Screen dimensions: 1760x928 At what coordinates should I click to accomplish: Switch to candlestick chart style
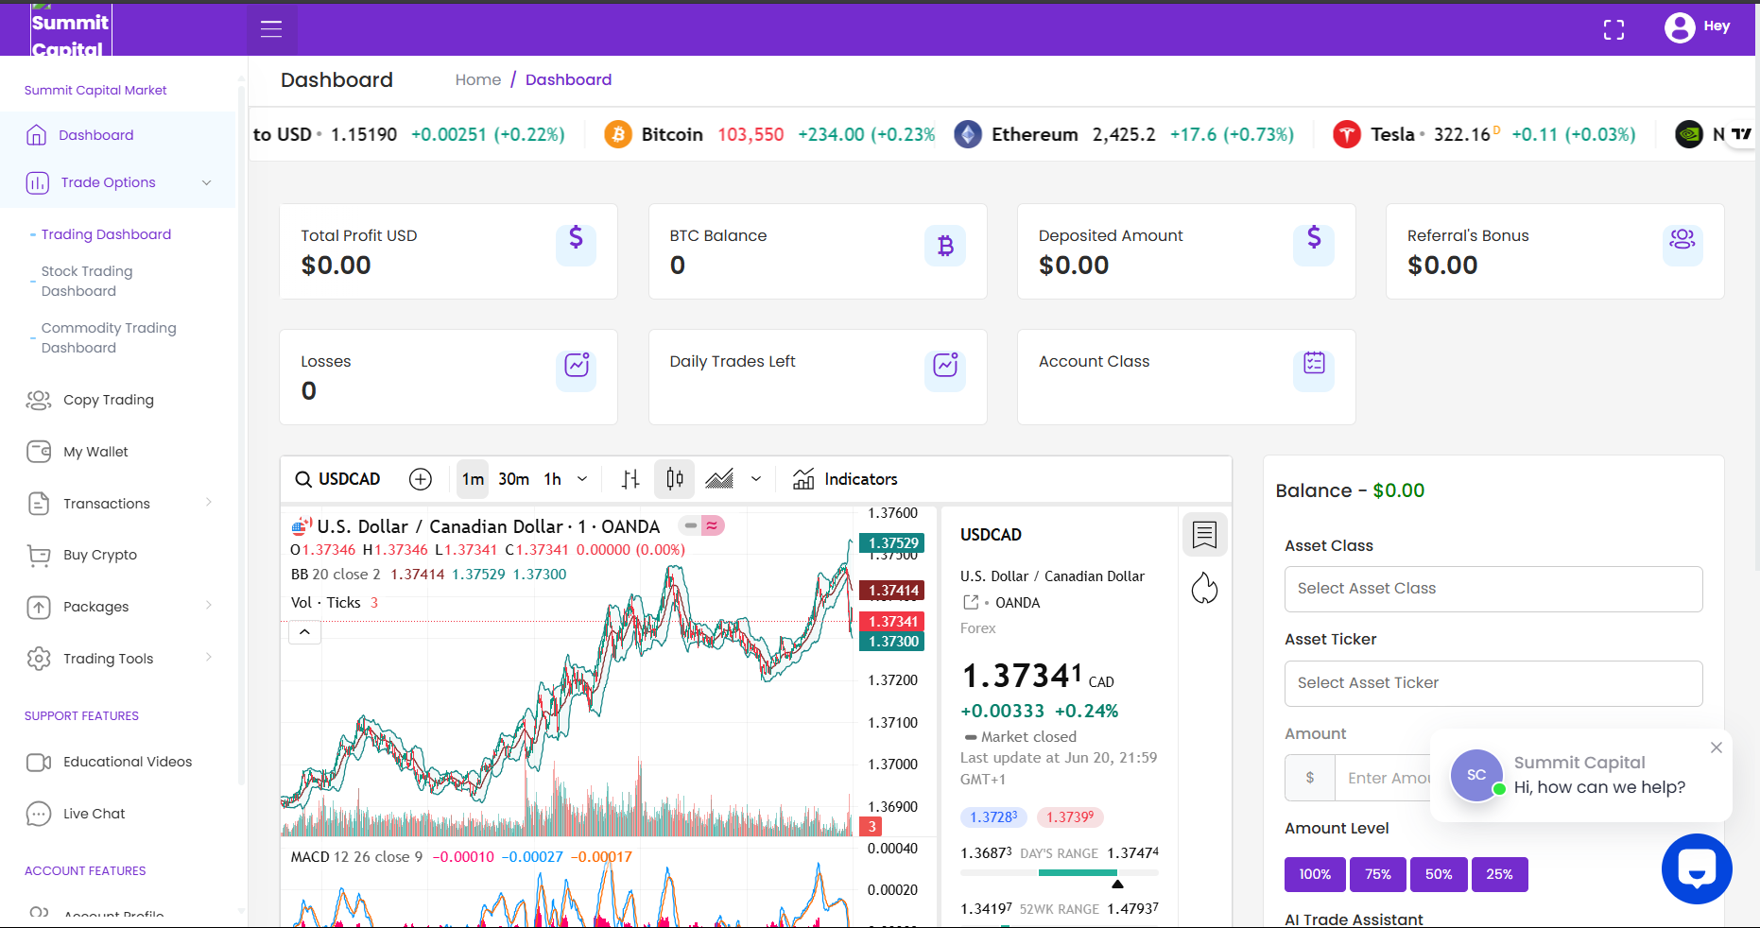tap(675, 479)
